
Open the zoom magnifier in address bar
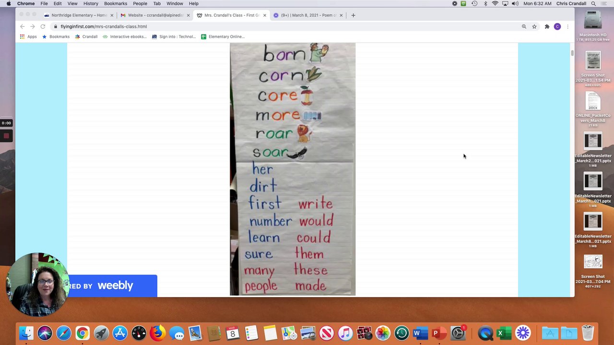(x=524, y=26)
